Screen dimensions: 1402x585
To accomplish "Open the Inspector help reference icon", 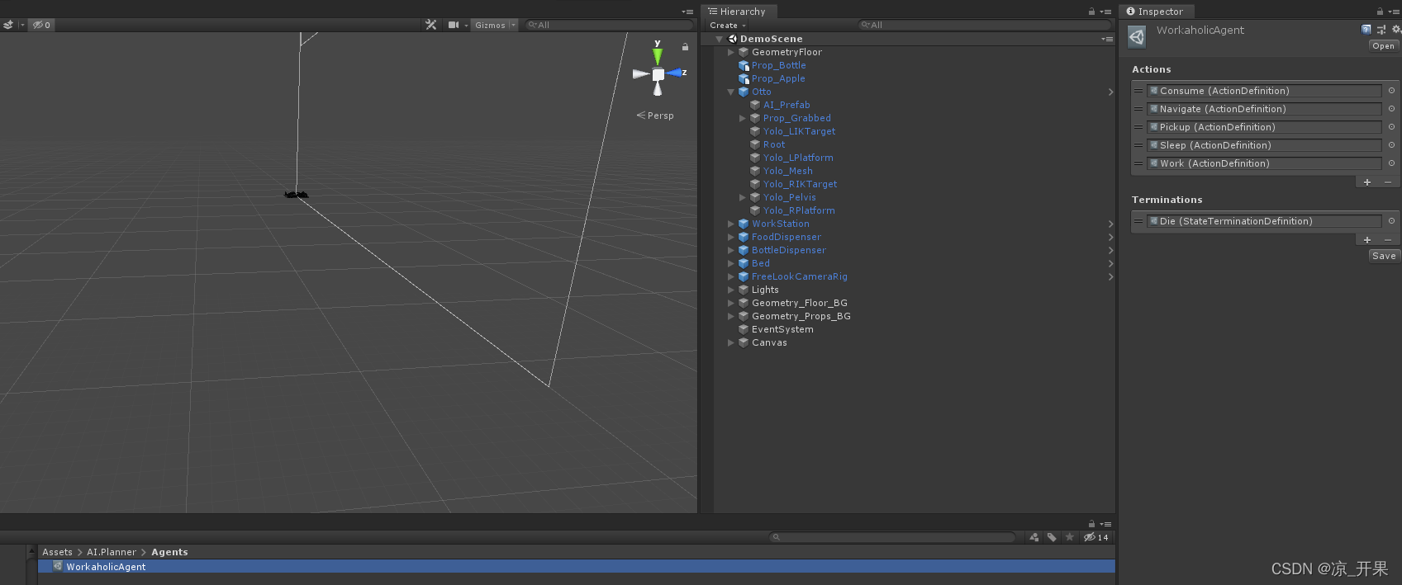I will pyautogui.click(x=1366, y=29).
